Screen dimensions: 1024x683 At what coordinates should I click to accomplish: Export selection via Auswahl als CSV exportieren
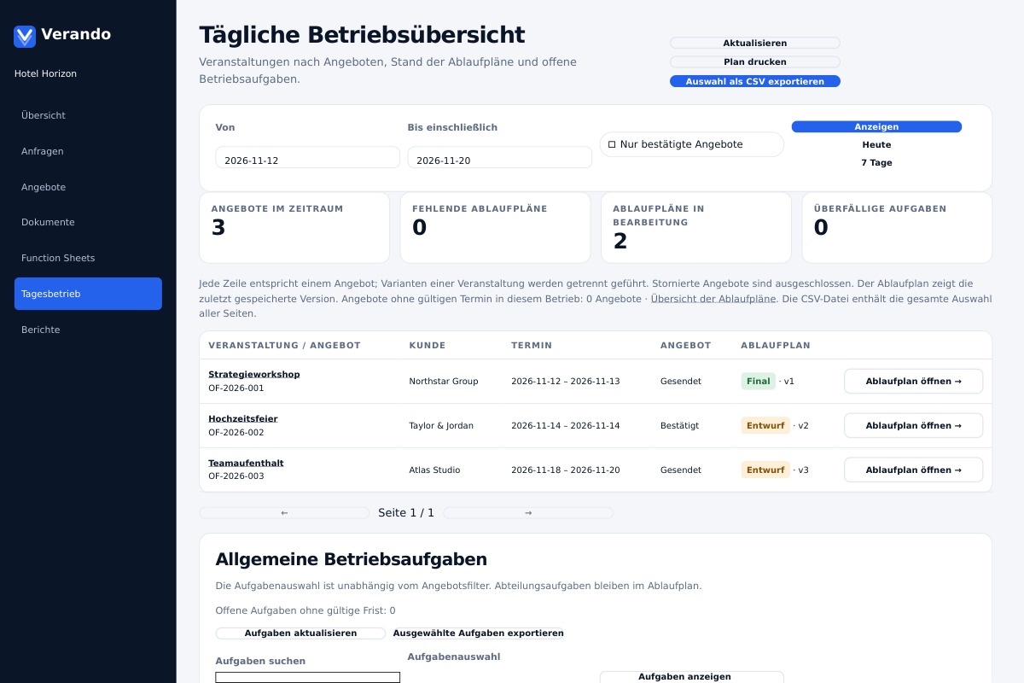(x=755, y=81)
